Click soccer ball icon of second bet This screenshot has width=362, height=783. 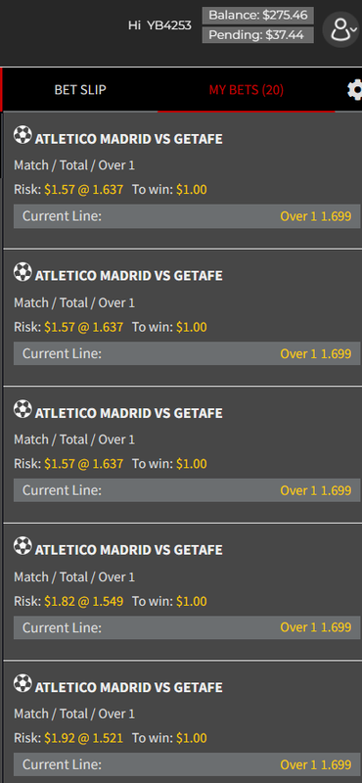click(23, 272)
